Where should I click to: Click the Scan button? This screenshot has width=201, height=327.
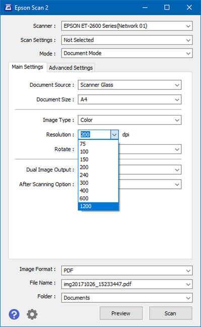(171, 313)
